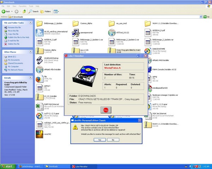
Task: Select BnBLineage_2_Update-2.rar file icon
Action: [112, 42]
